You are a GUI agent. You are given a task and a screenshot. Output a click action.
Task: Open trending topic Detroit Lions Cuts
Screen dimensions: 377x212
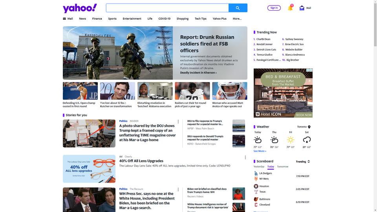point(266,49)
